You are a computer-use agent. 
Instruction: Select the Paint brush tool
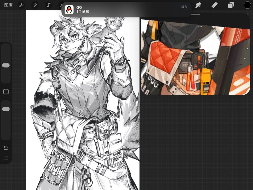[x=198, y=5]
